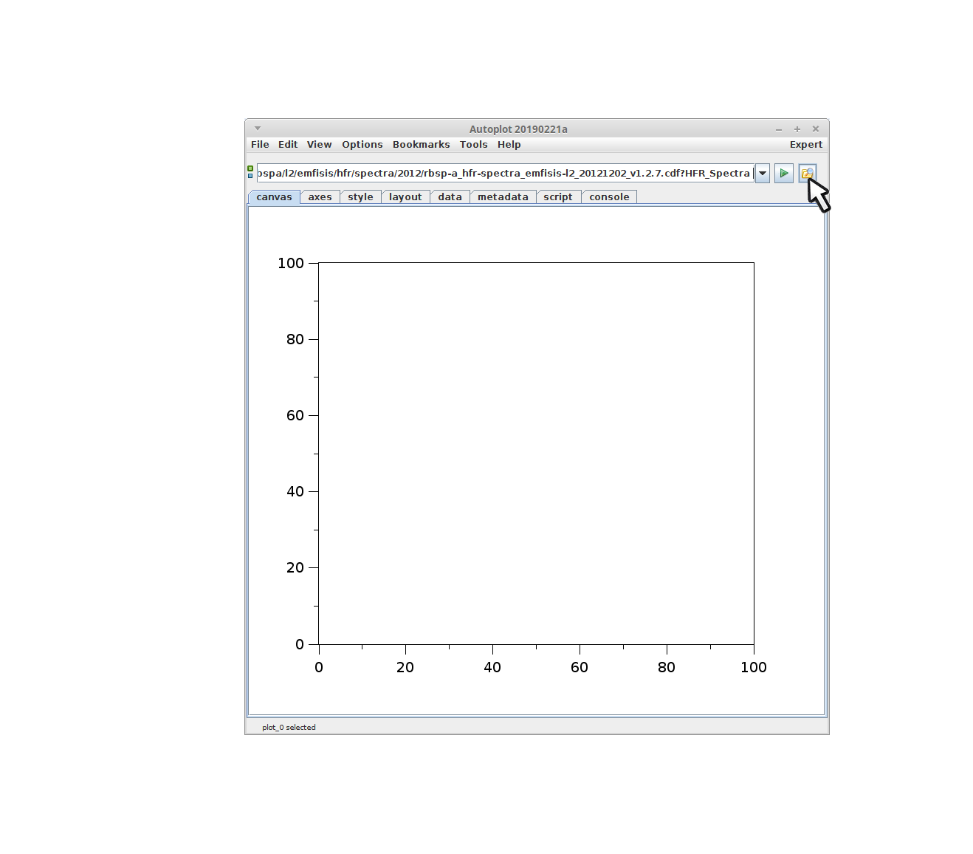Open the Options menu
This screenshot has height=854, width=973.
pyautogui.click(x=362, y=145)
